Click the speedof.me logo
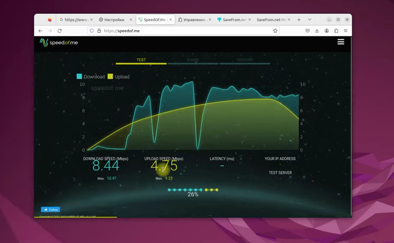The image size is (394, 243). pyautogui.click(x=59, y=42)
